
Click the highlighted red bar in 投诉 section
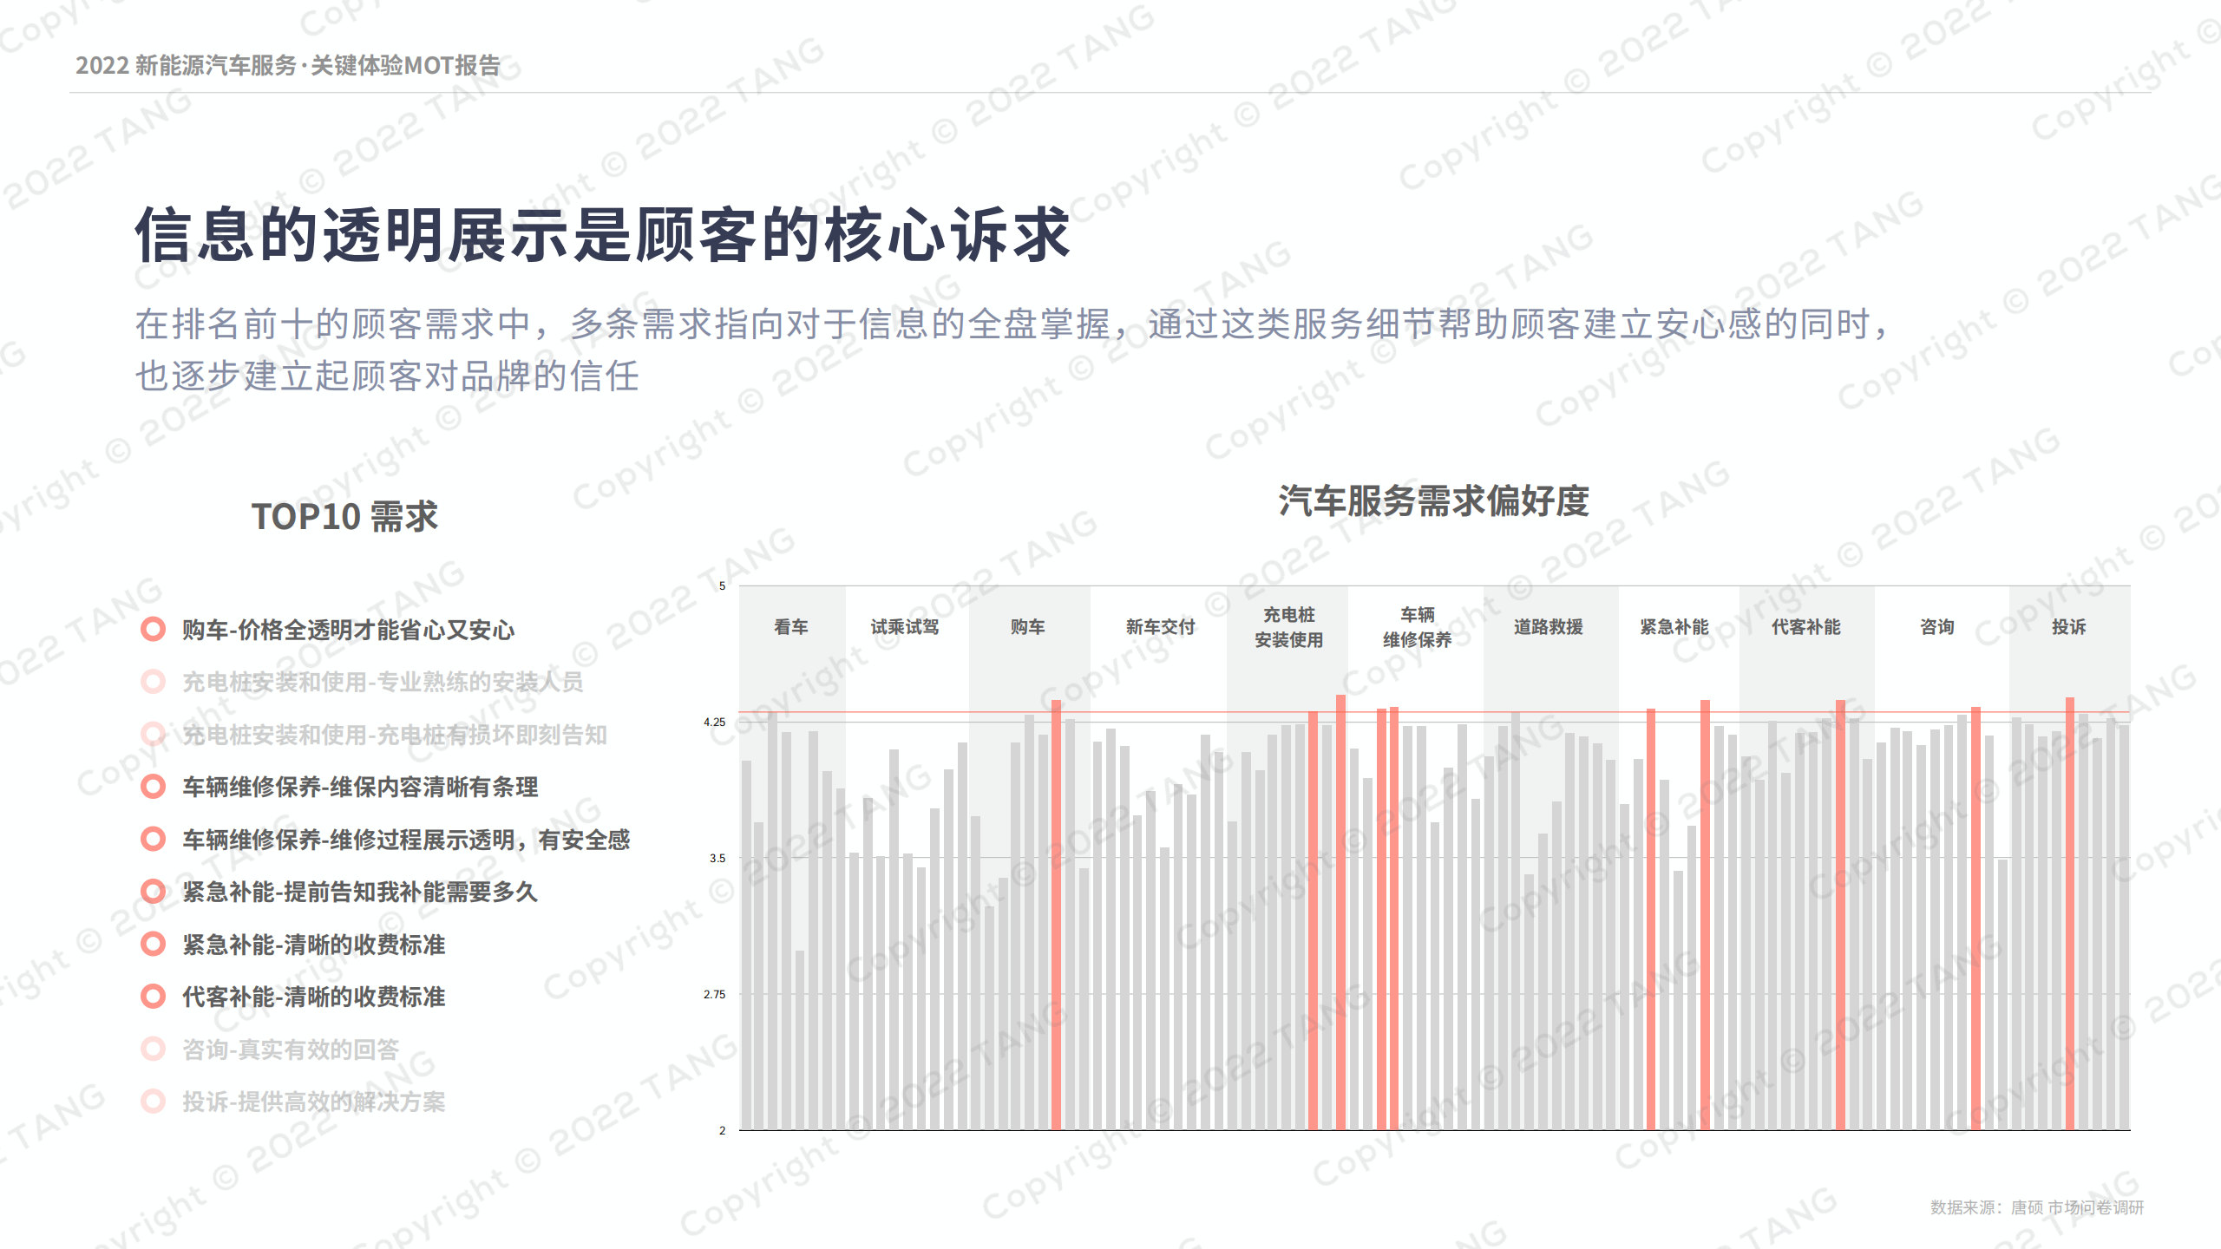(2069, 913)
